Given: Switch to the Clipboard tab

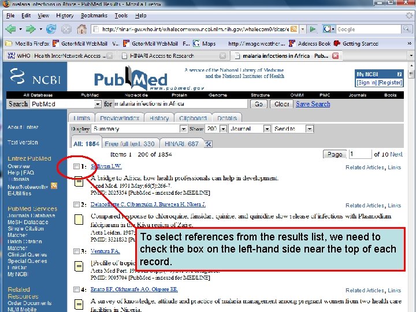Looking at the screenshot, I should (x=193, y=118).
